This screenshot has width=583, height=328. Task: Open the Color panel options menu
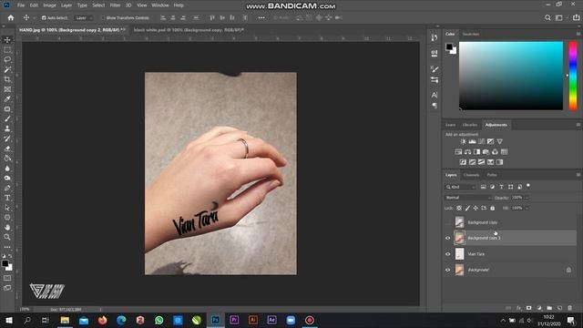[578, 34]
